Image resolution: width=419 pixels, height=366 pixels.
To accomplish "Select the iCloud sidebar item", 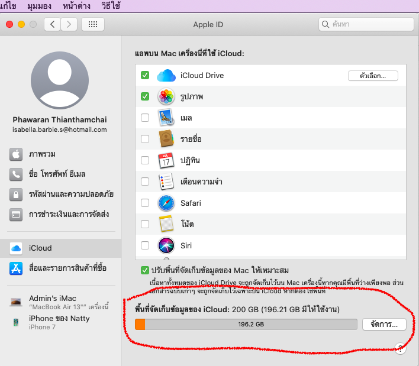I will pos(60,248).
